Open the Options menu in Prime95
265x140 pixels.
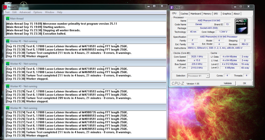(38, 12)
